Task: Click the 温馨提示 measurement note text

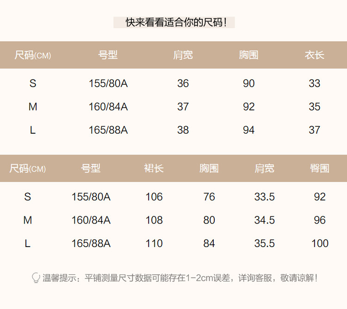Action: (180, 278)
